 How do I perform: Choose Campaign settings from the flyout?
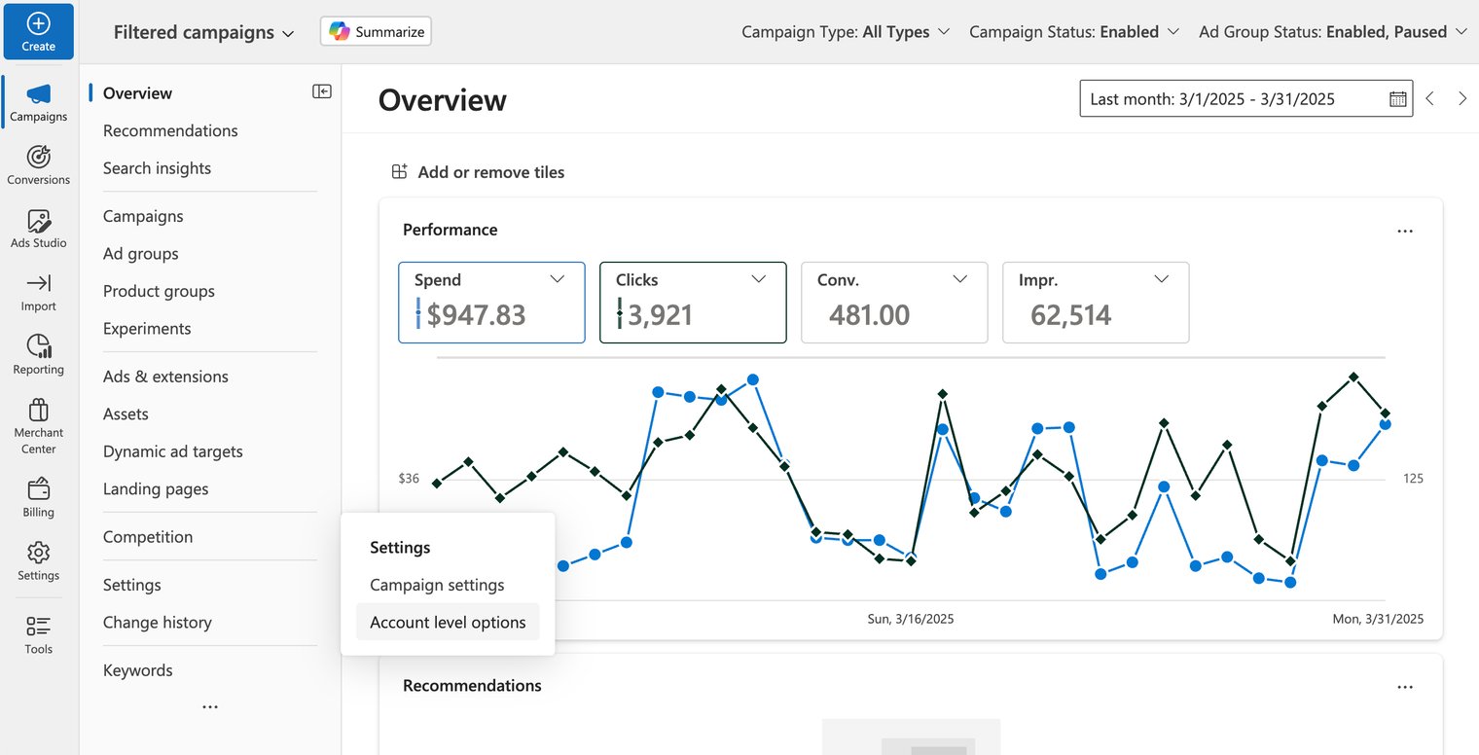pyautogui.click(x=437, y=585)
